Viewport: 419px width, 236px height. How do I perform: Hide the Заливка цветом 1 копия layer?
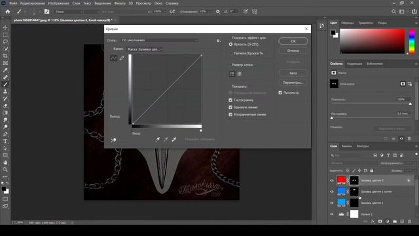(x=332, y=191)
